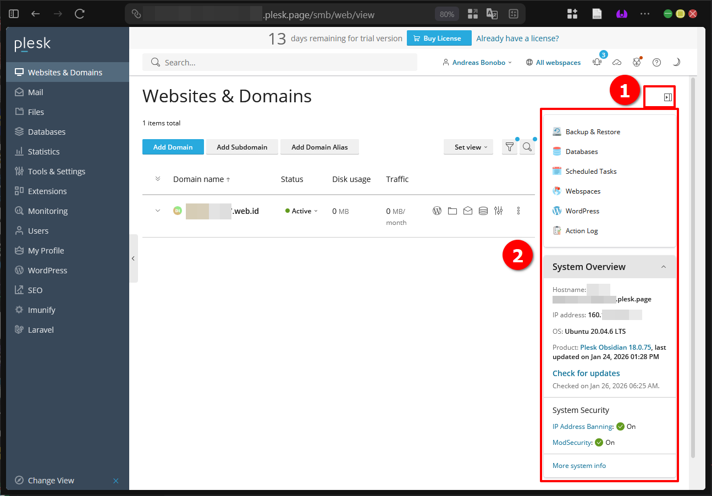Open the Check for updates link

pos(586,373)
